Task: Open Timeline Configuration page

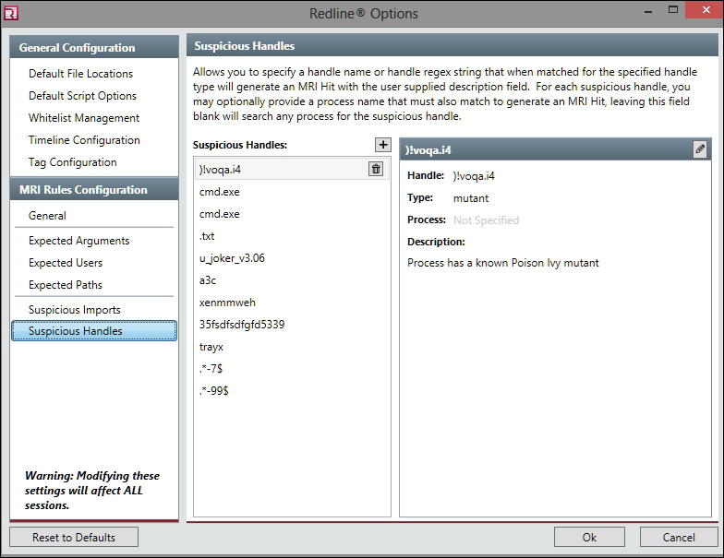Action: point(84,140)
